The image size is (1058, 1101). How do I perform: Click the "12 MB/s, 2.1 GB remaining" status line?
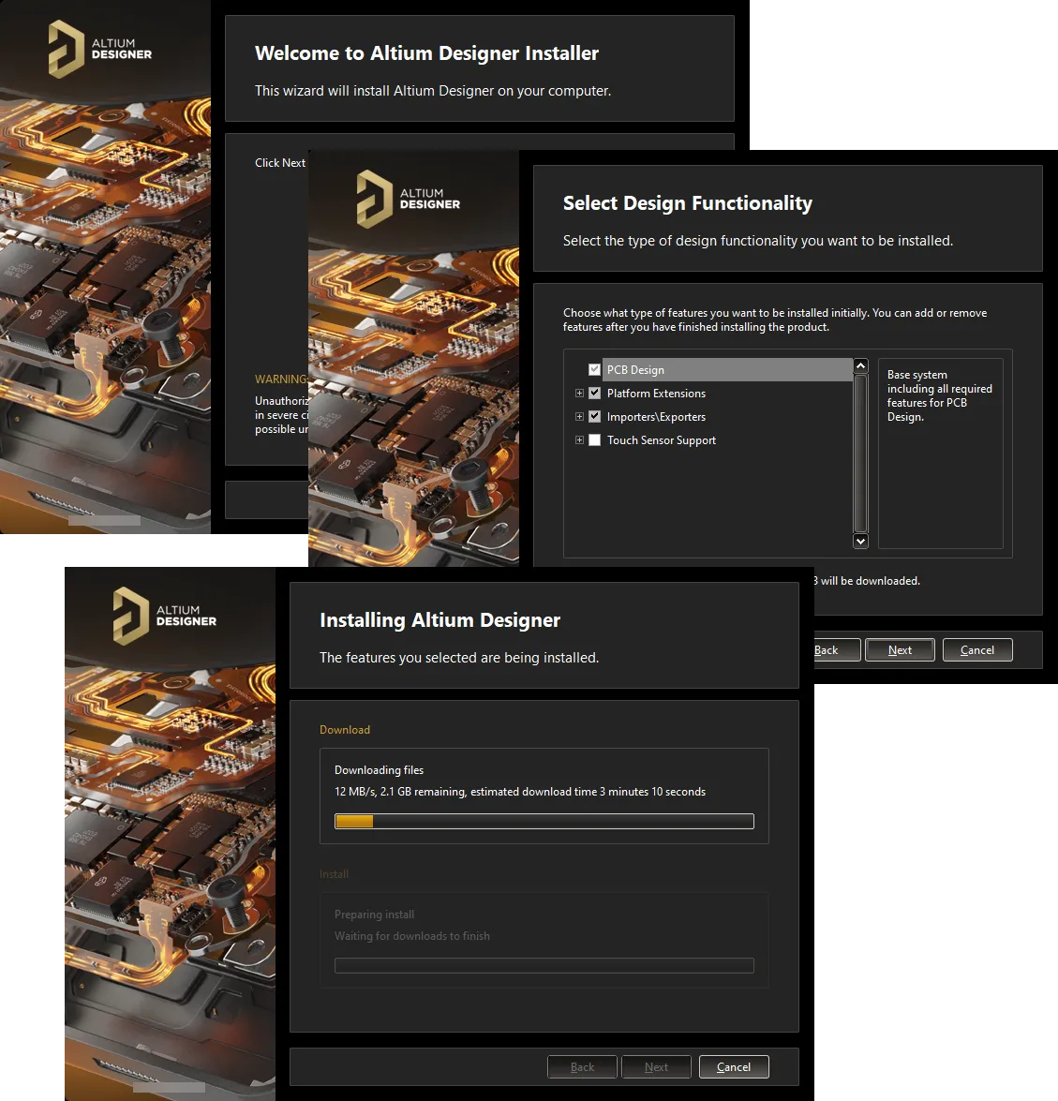[x=520, y=792]
